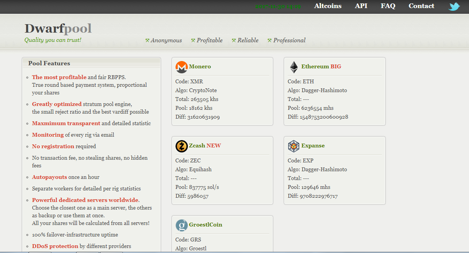The image size is (469, 253).
Task: Open the Zcash NEW pool link
Action: coord(205,146)
